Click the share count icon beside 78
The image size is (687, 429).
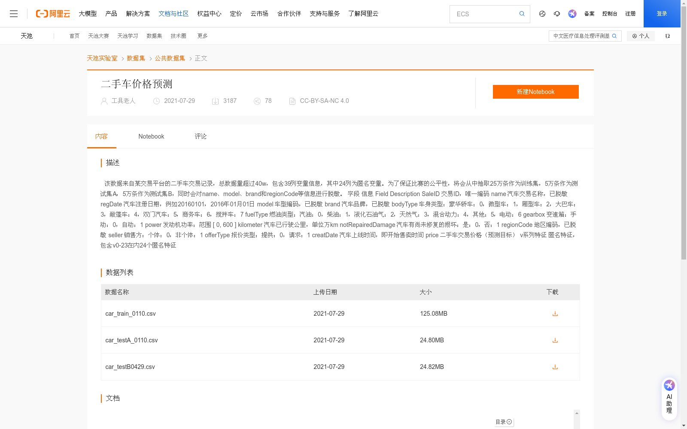click(x=257, y=101)
